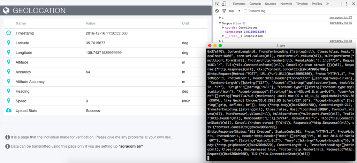Click the Value column header
This screenshot has width=357, height=163.
pos(91,23)
